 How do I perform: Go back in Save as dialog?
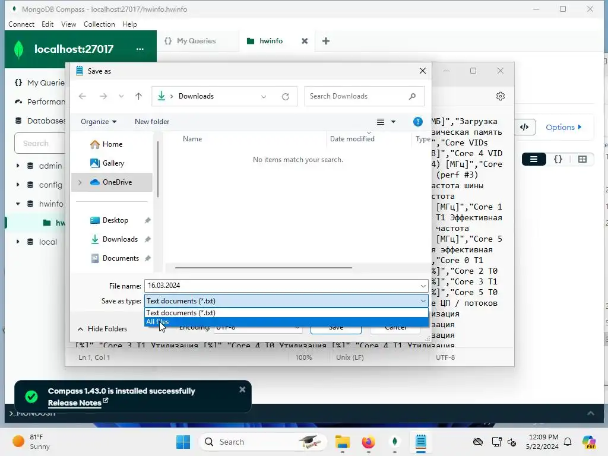point(82,96)
